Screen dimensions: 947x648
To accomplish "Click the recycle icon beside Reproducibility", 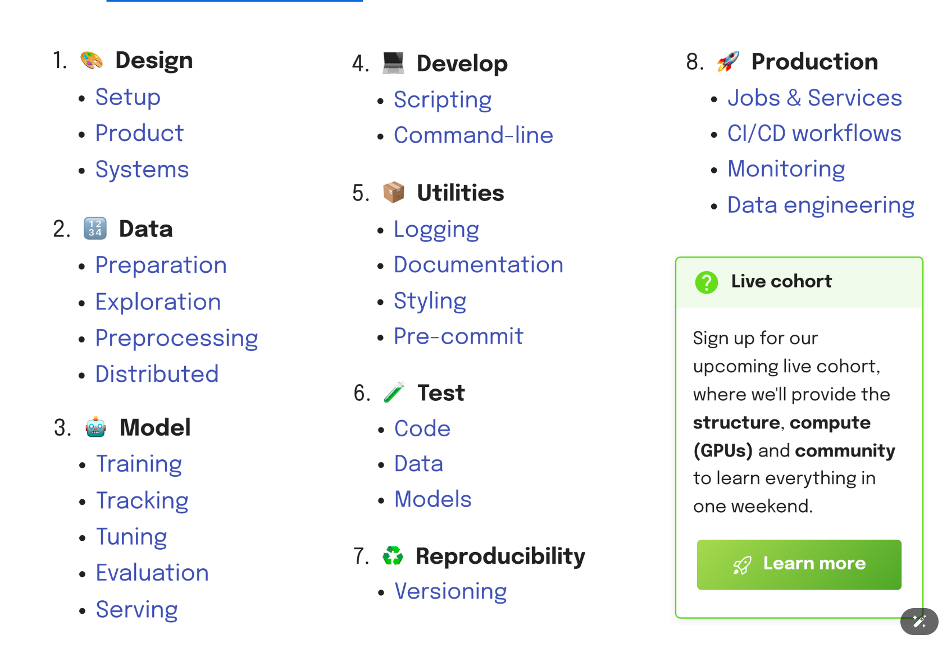I will 393,556.
